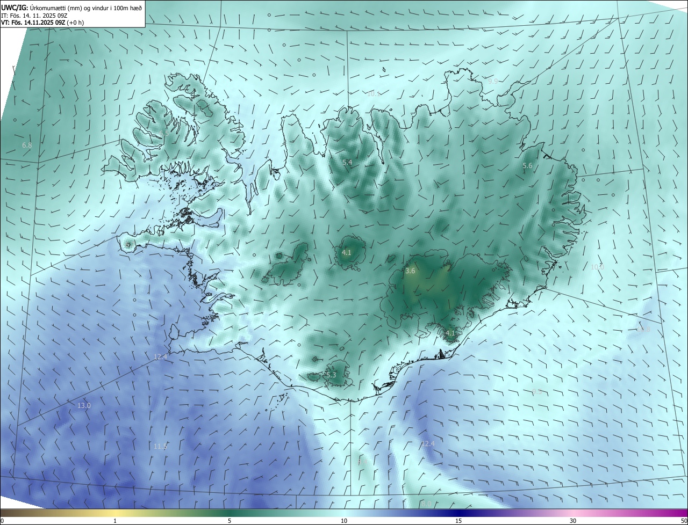Click the colorbar tick label 1
Image resolution: width=688 pixels, height=525 pixels.
coord(115,521)
